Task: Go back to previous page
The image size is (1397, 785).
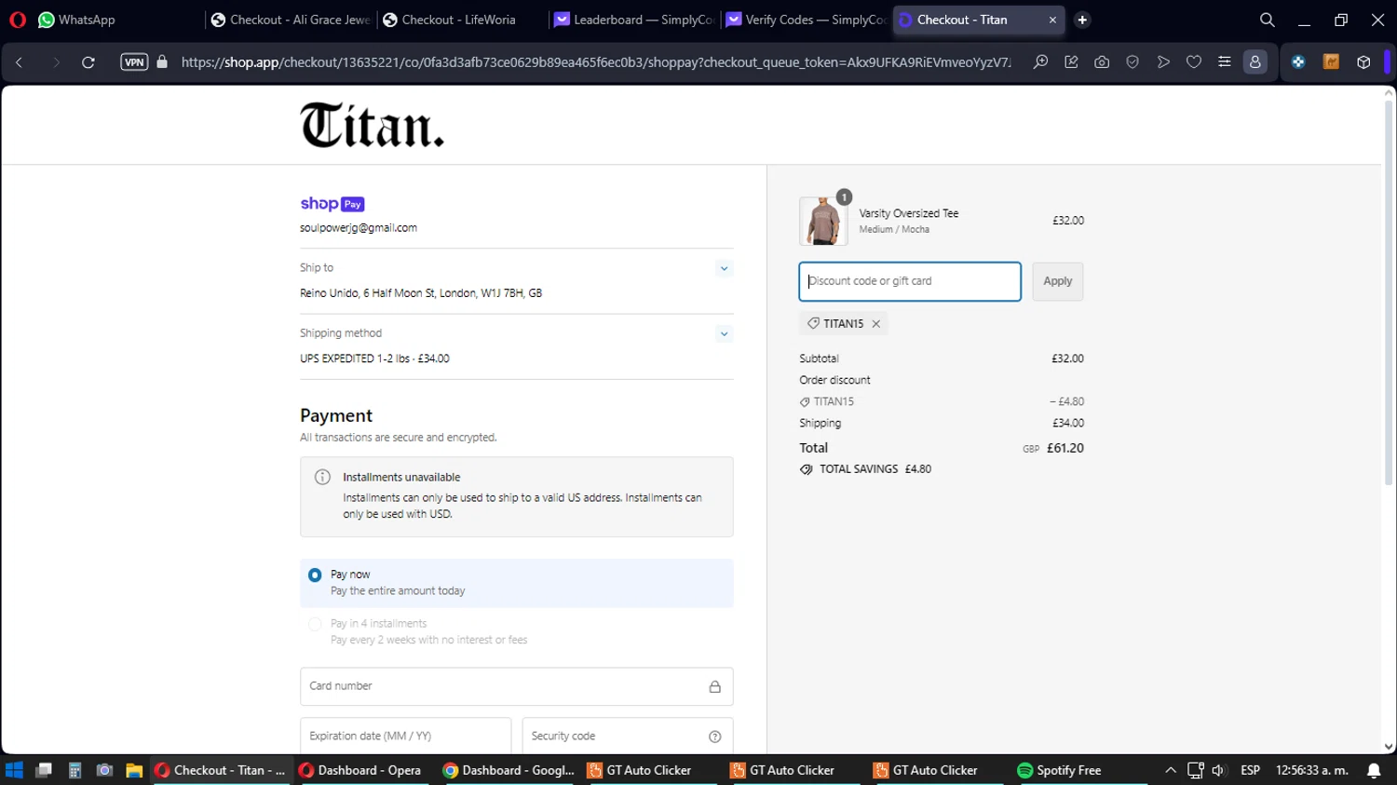Action: [x=19, y=62]
